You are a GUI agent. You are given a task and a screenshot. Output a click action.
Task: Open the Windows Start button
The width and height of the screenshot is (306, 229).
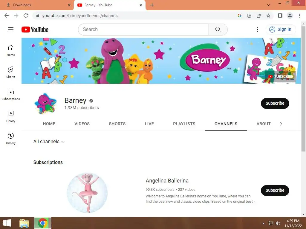[7, 223]
